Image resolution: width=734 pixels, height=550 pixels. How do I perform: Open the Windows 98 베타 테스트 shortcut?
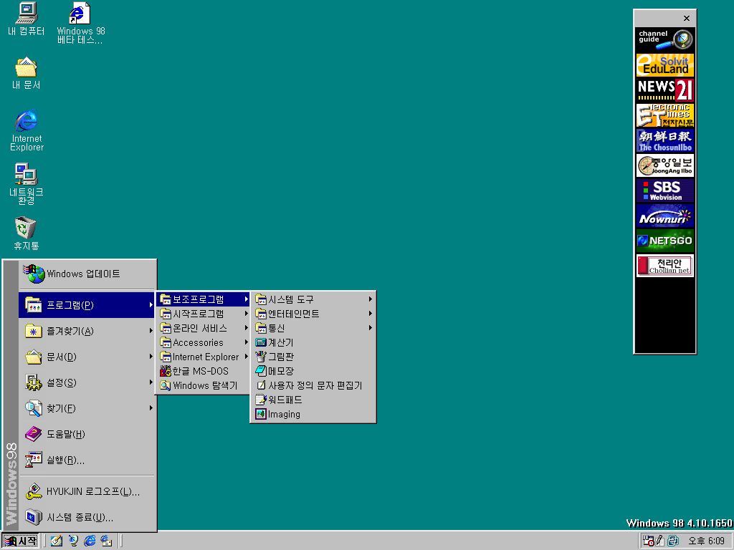pyautogui.click(x=80, y=23)
